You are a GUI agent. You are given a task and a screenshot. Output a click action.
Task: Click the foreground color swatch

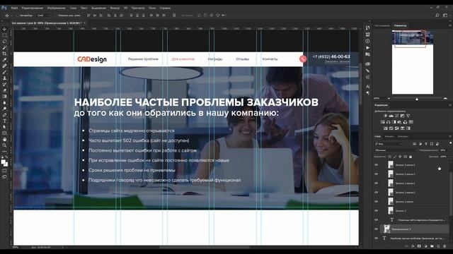[x=4, y=162]
